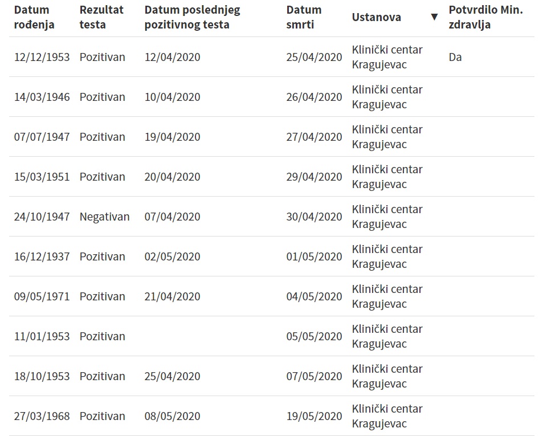The width and height of the screenshot is (539, 436).
Task: Select birth date 12/12/1953 cell
Action: (x=42, y=57)
